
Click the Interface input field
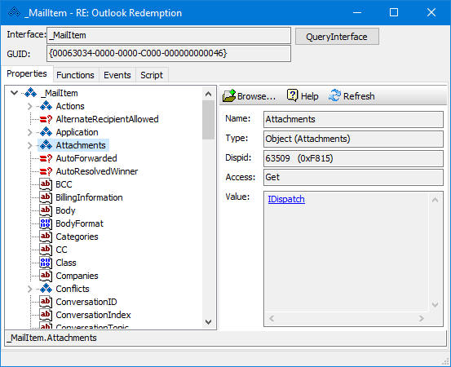169,35
